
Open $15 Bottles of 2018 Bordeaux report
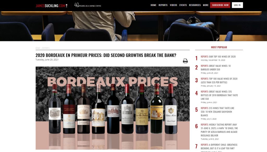coord(219,95)
